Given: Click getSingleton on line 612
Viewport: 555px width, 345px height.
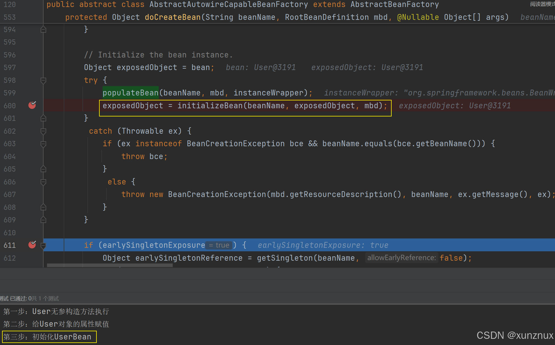Looking at the screenshot, I should click(285, 258).
